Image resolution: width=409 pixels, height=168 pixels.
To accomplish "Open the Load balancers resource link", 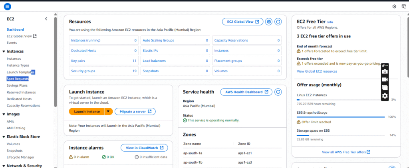I will [154, 61].
